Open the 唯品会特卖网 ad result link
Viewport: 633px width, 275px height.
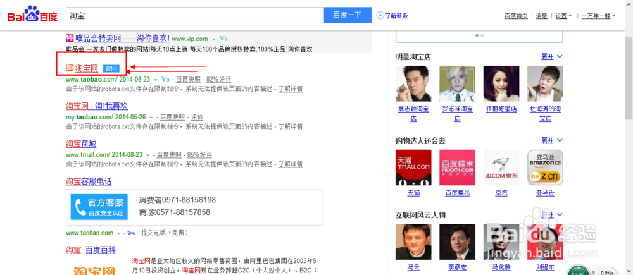122,39
